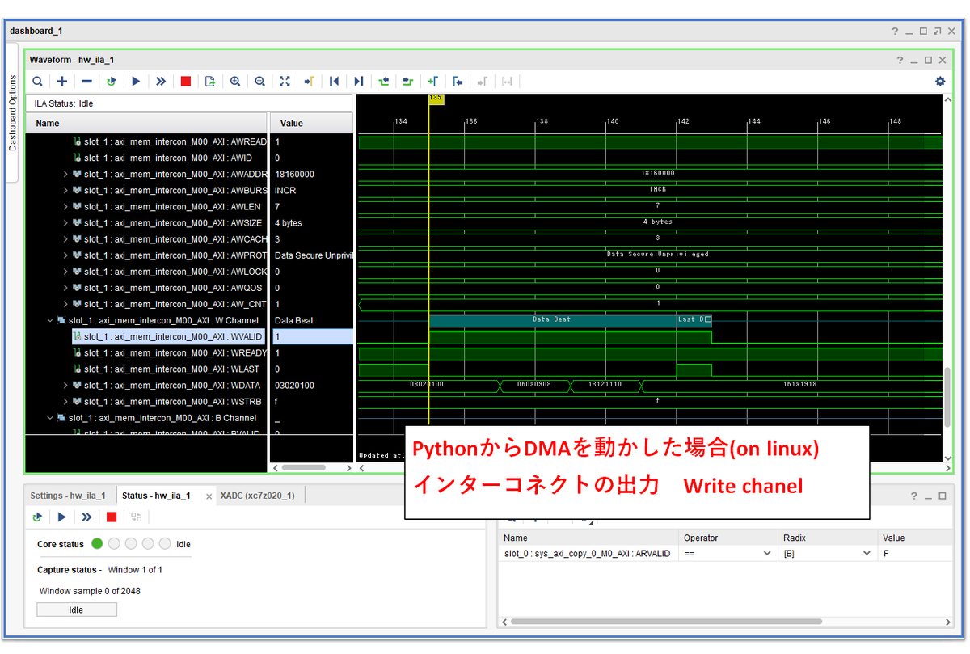Viewport: 970px width, 654px height.
Task: Stop trigger using red square in waveform toolbar
Action: (186, 82)
